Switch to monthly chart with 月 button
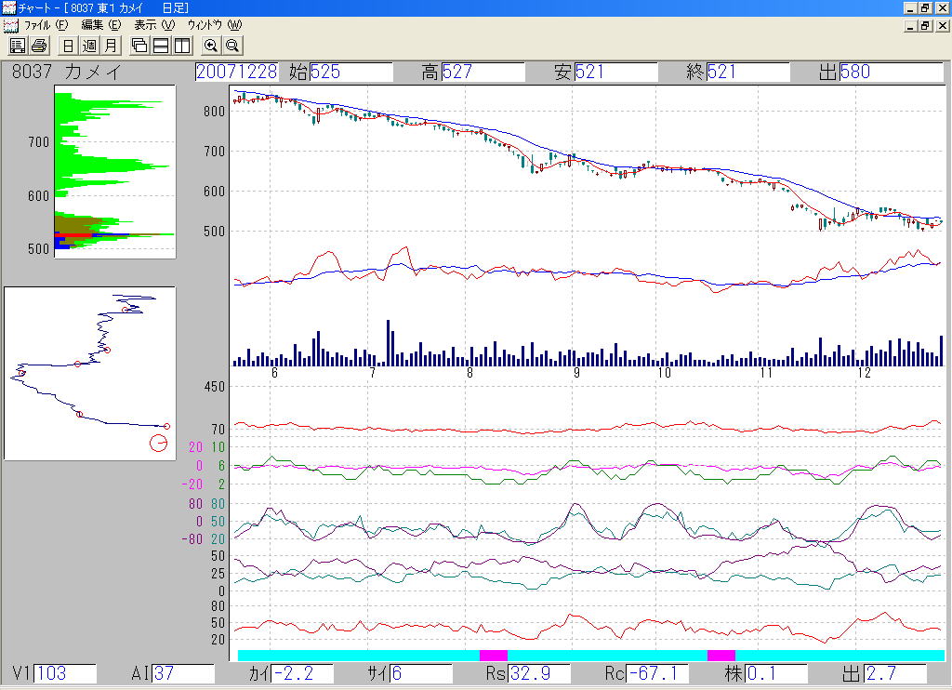 click(111, 45)
